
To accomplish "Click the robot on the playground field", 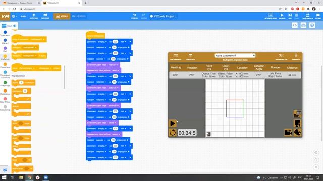I will point(208,134).
